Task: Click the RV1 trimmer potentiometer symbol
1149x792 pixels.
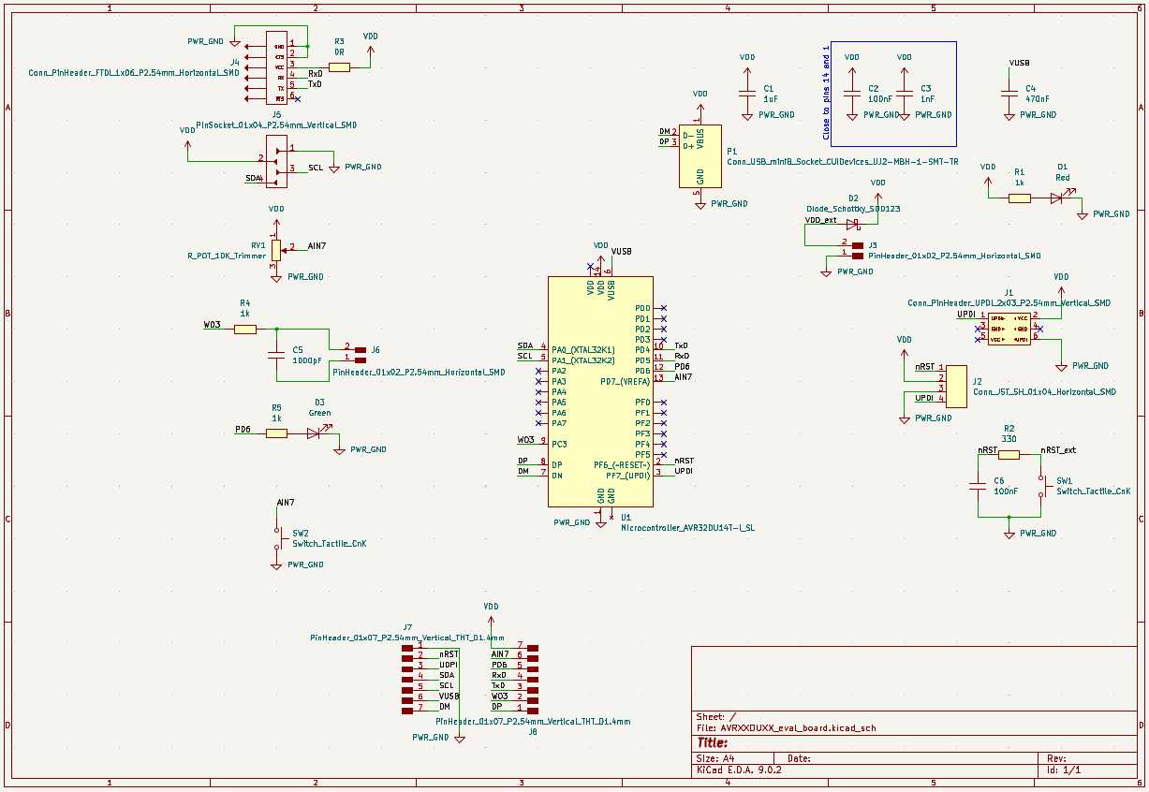Action: [276, 249]
